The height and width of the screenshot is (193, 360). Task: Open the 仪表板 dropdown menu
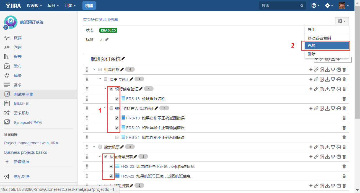34,6
